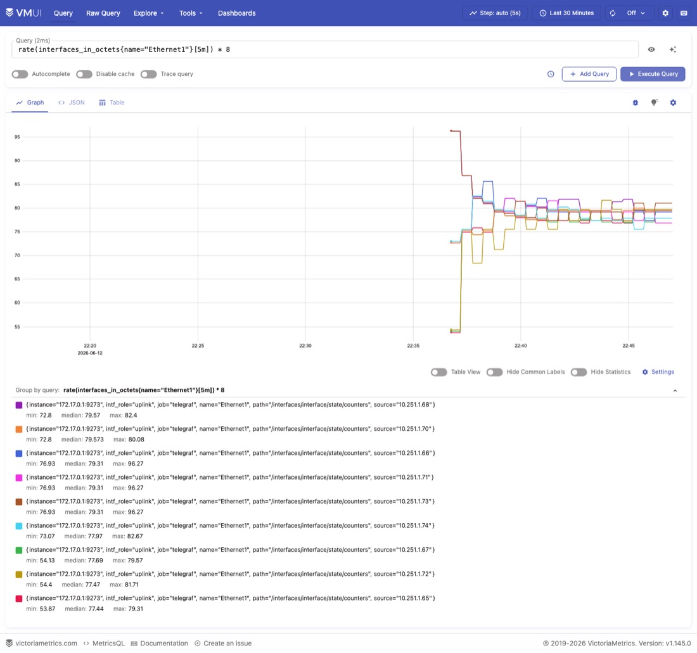Enable the Disable cache toggle
The height and width of the screenshot is (653, 697).
tap(84, 74)
